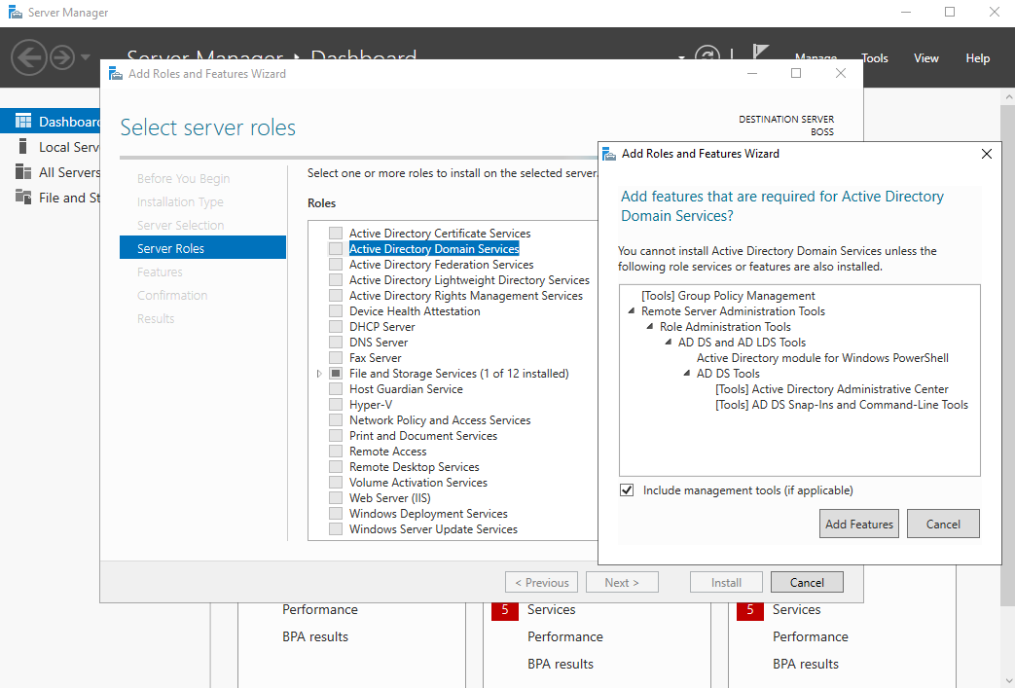
Task: Enable the Hyper-V role checkbox
Action: [336, 405]
